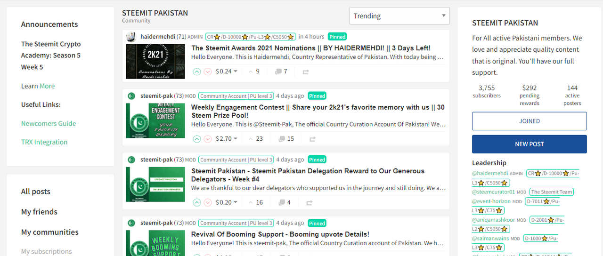Visit @haidermehdi in Leadership list
This screenshot has width=603, height=256.
490,173
